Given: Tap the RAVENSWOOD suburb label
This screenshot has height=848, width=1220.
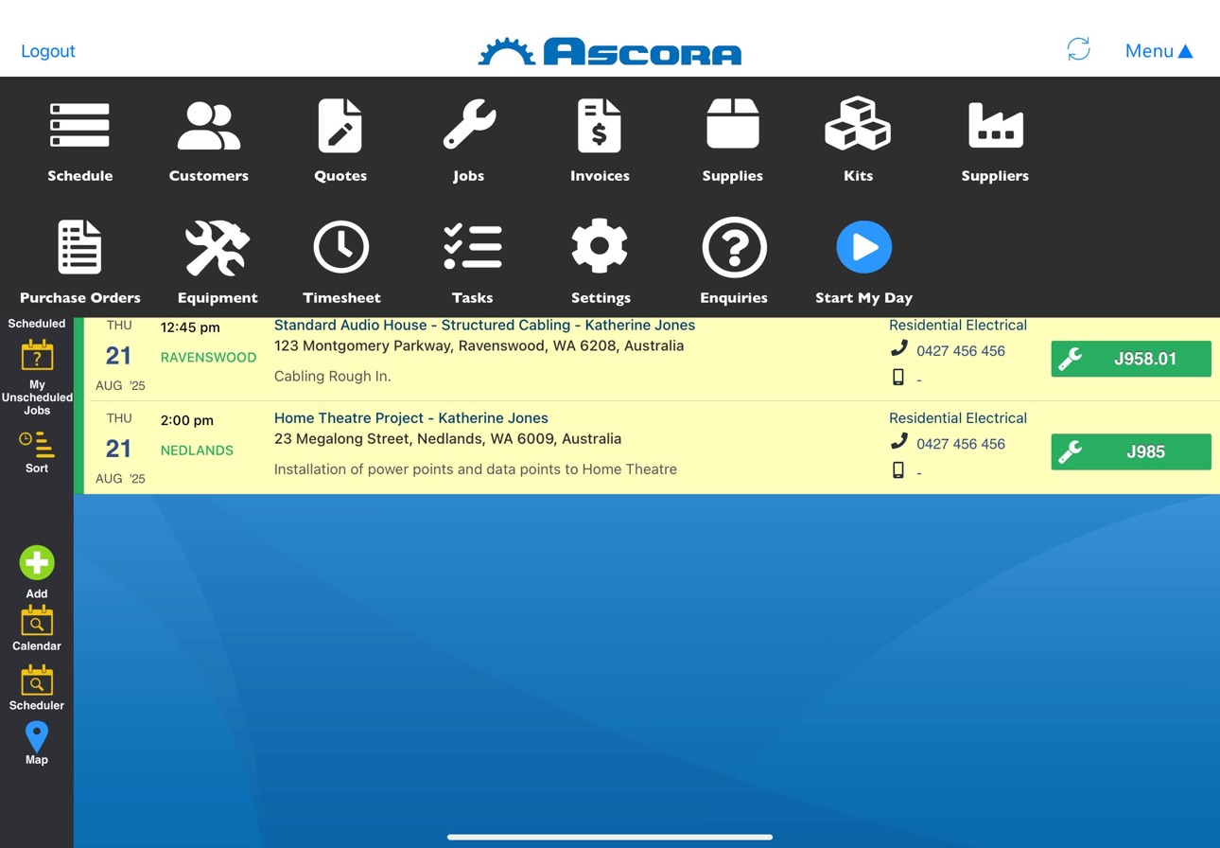Looking at the screenshot, I should pyautogui.click(x=208, y=357).
